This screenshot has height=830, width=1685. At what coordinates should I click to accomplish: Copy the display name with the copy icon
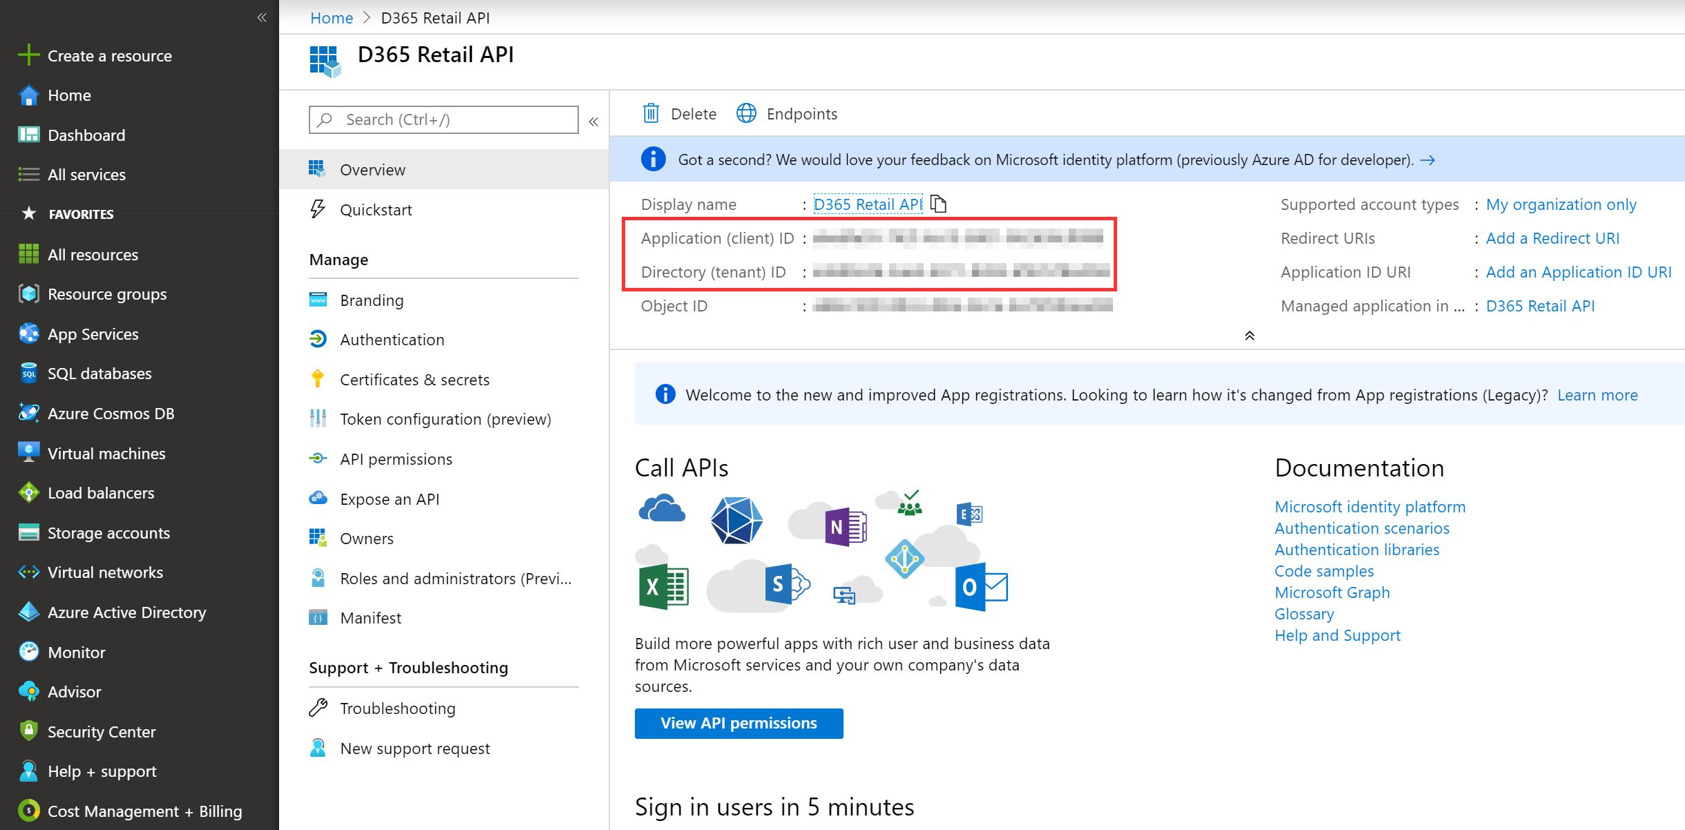[938, 204]
